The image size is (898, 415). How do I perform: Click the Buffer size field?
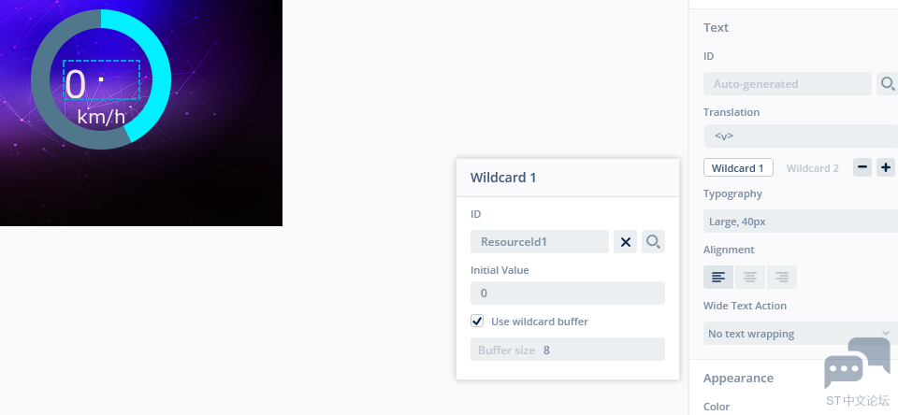point(567,350)
